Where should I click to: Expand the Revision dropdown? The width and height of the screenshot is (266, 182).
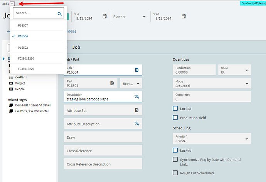138,84
